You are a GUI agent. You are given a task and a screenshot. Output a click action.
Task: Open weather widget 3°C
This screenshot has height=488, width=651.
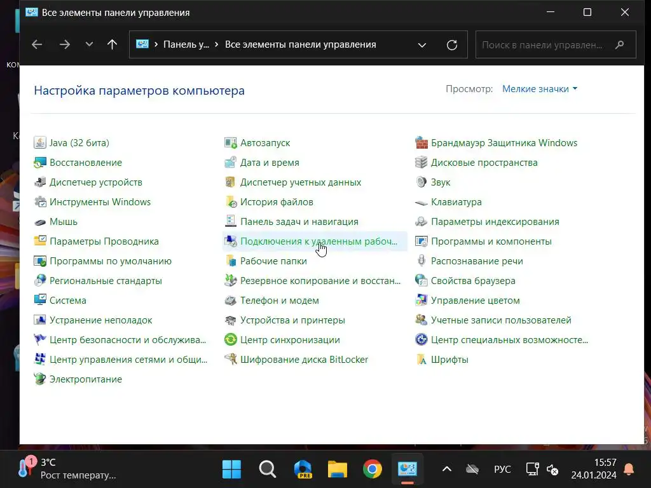(66, 469)
